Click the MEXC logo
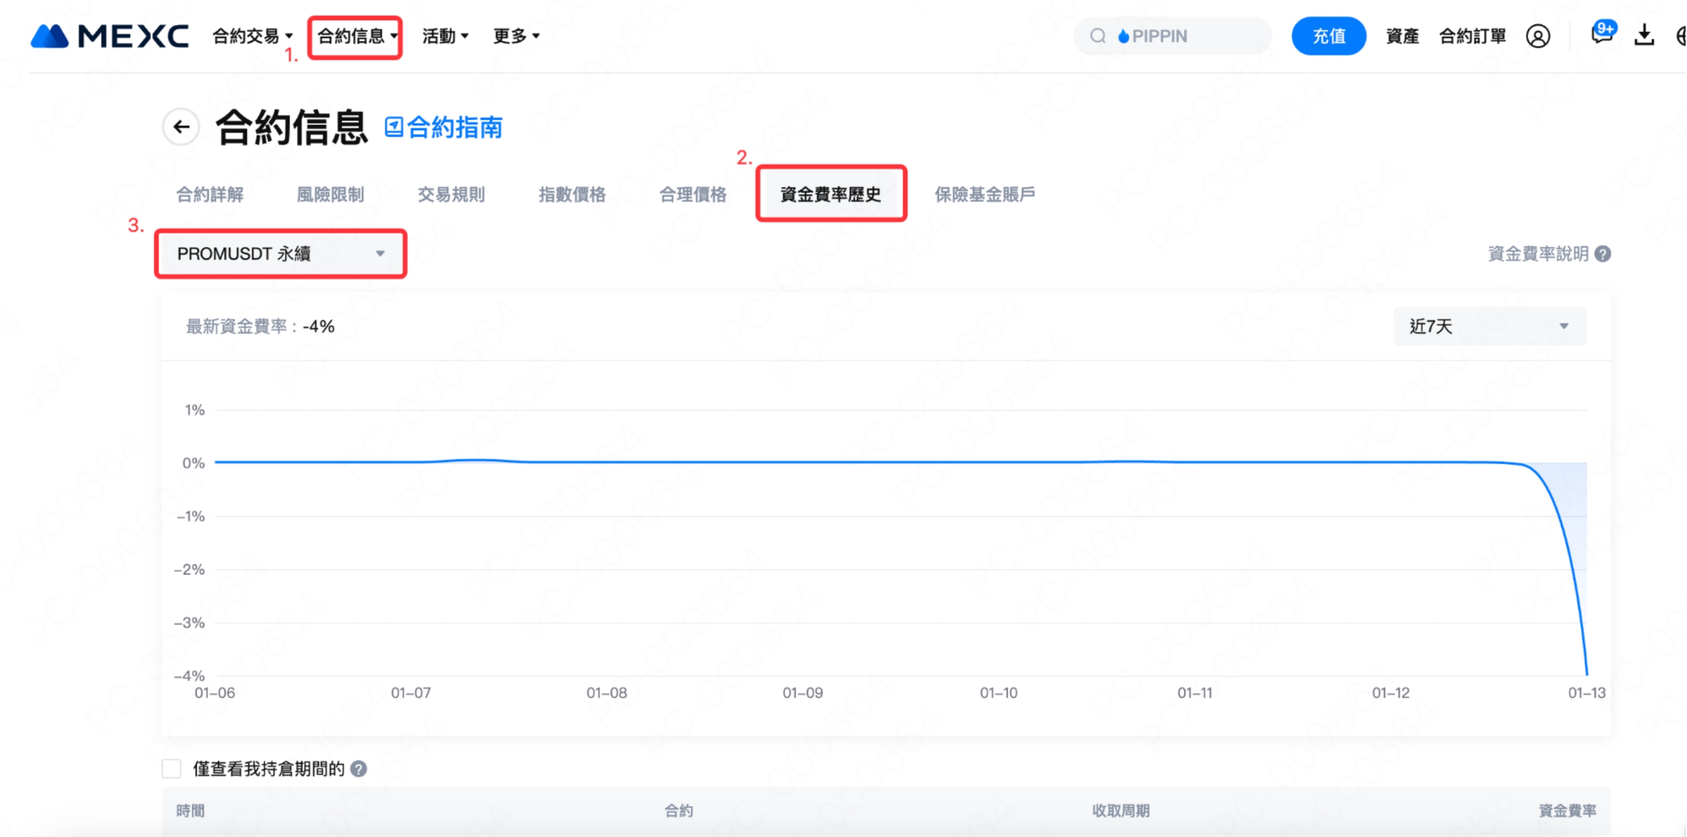 point(109,36)
